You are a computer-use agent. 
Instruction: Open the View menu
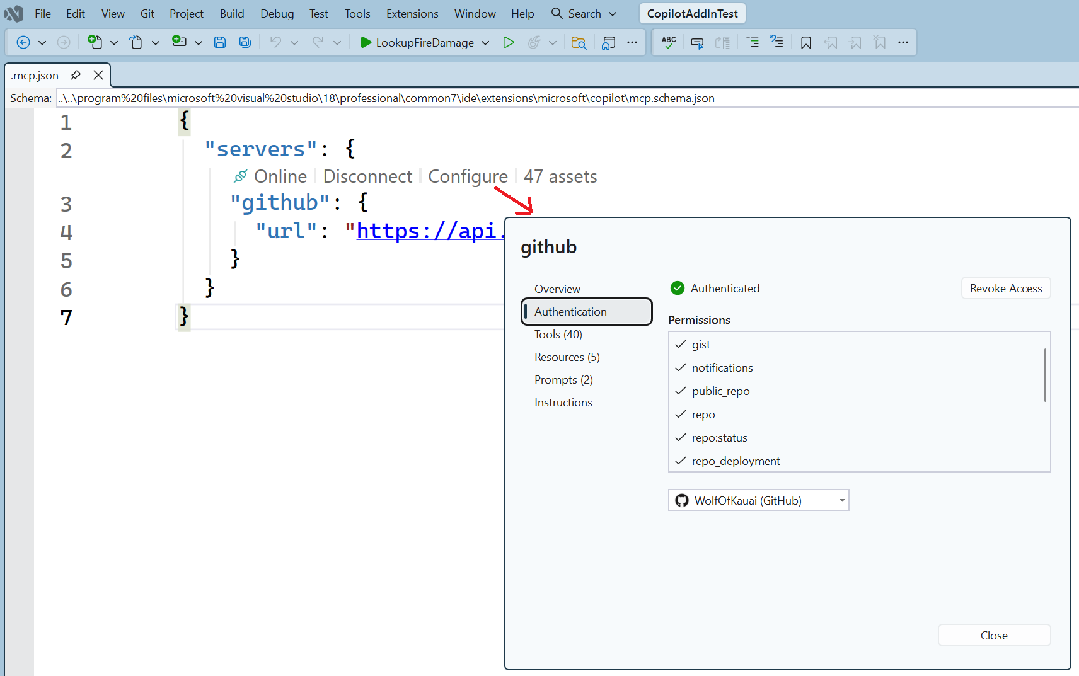(x=113, y=13)
